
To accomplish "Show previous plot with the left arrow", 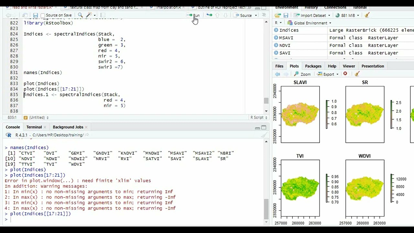I will [x=278, y=74].
